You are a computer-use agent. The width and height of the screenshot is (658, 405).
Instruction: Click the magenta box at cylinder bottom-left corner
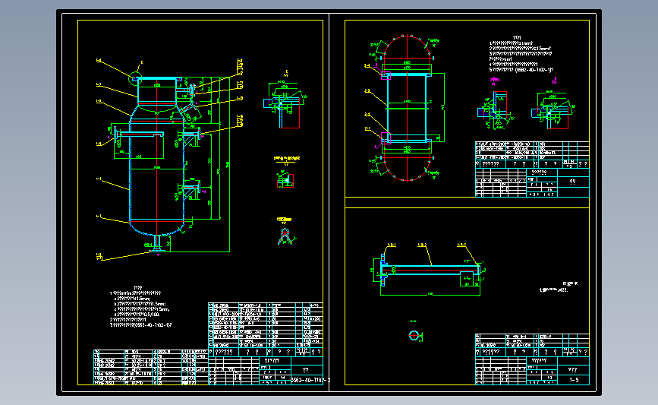[386, 138]
